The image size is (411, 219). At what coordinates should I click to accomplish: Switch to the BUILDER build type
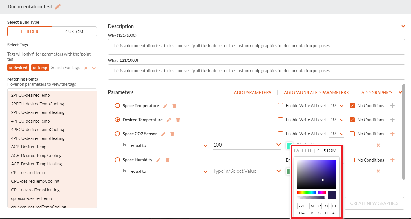tap(30, 32)
